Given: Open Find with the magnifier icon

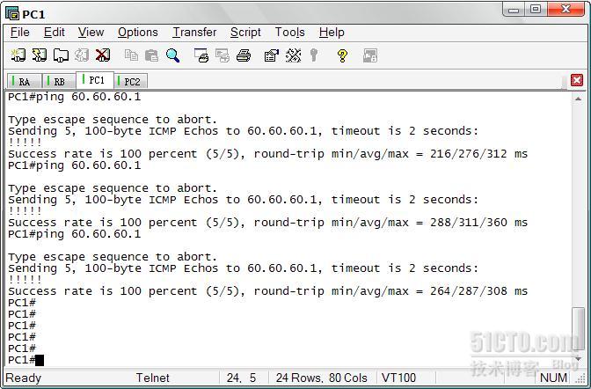Looking at the screenshot, I should 172,55.
